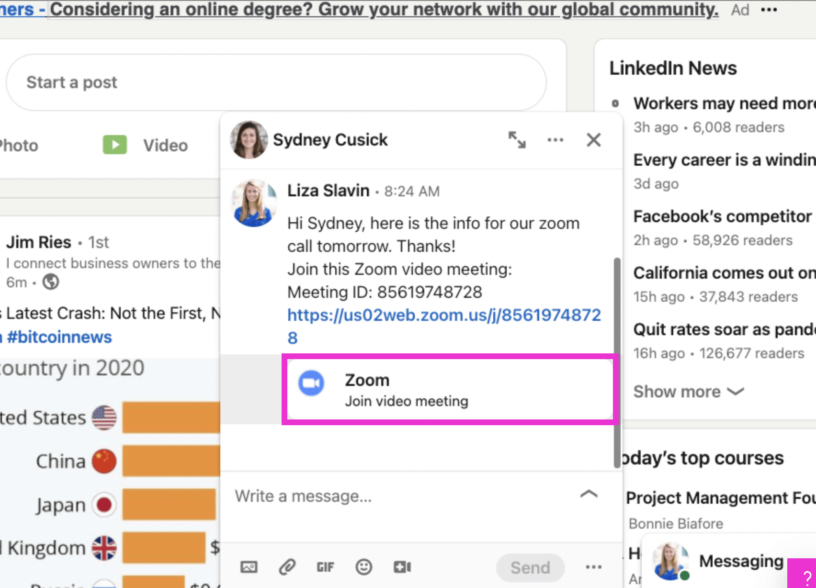Expand LinkedIn News with Show more
Viewport: 816px width, 588px height.
688,392
